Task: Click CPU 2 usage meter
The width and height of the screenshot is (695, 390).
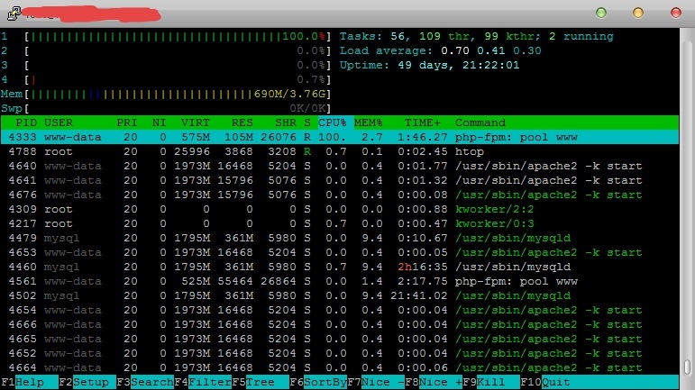Action: coord(166,51)
